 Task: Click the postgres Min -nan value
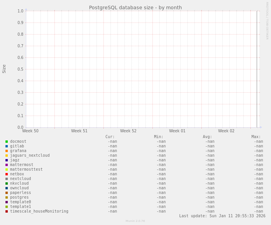(161, 197)
